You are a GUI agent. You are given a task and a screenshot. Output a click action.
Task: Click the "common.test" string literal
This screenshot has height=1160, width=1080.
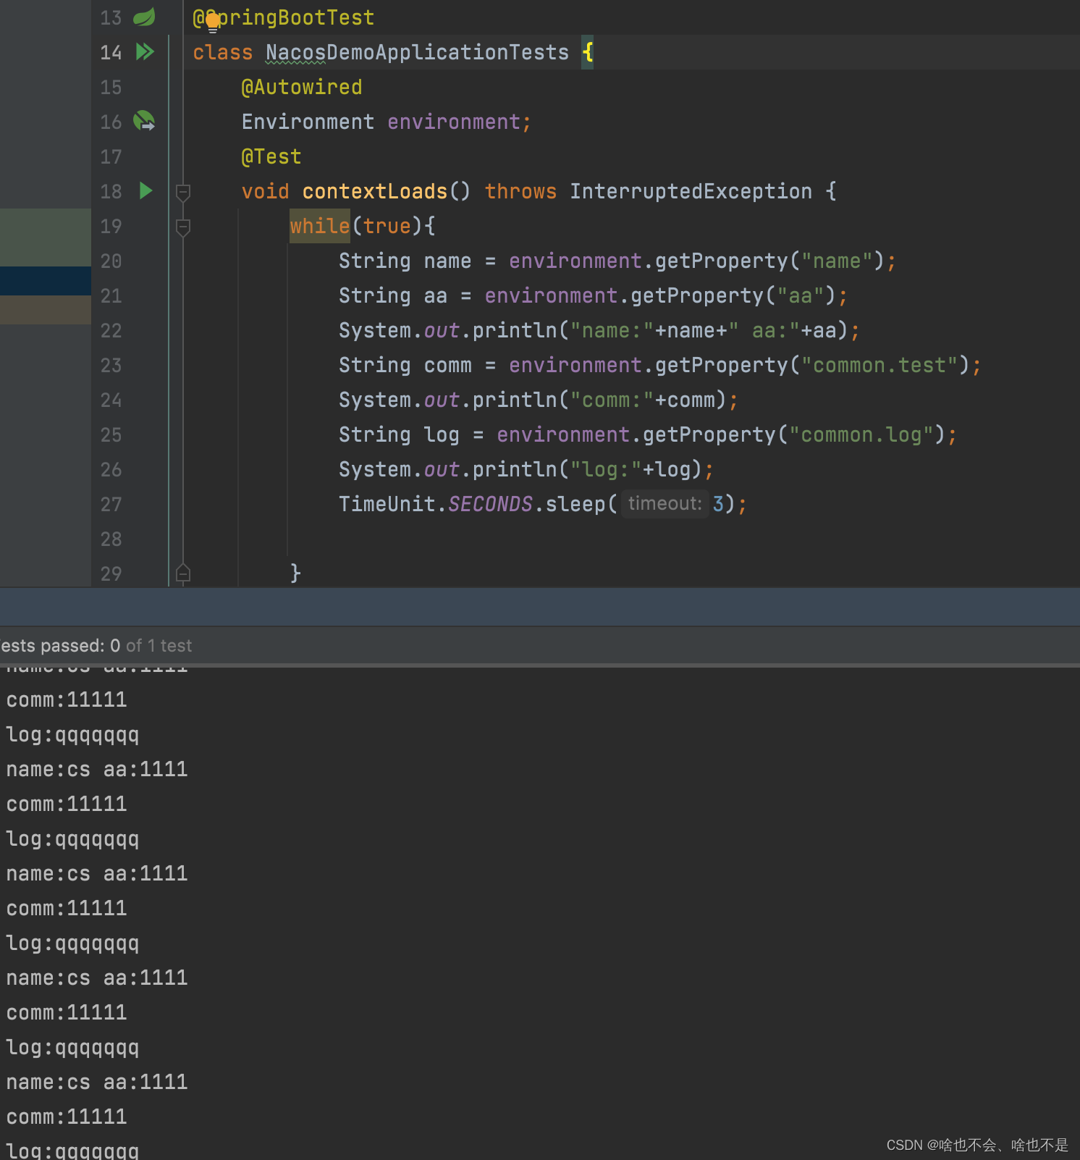[879, 365]
